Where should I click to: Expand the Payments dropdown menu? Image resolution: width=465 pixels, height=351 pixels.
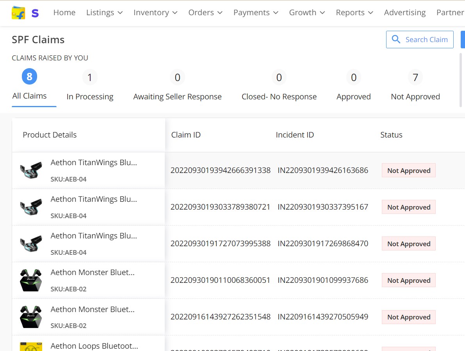[x=256, y=12]
